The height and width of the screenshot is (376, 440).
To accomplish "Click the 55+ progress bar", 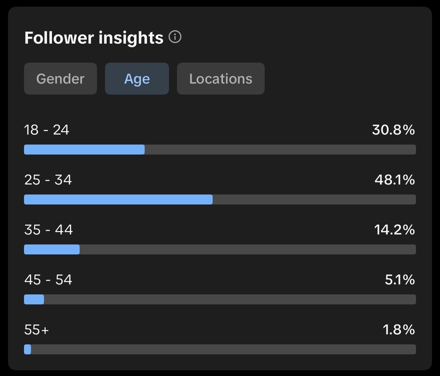I will coord(220,349).
